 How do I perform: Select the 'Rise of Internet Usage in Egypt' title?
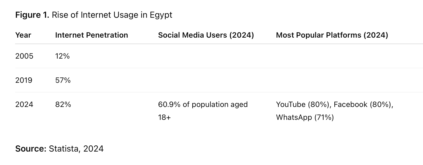point(112,15)
